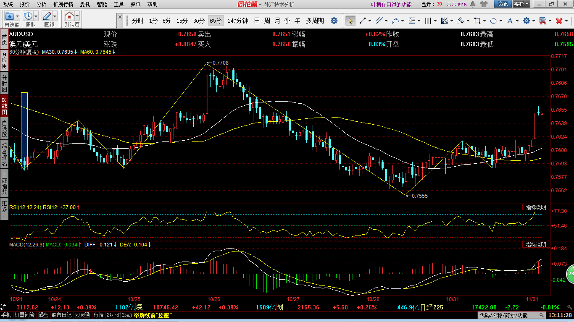This screenshot has height=322, width=574.
Task: Click the 0.7708 high price label
Action: pos(220,63)
